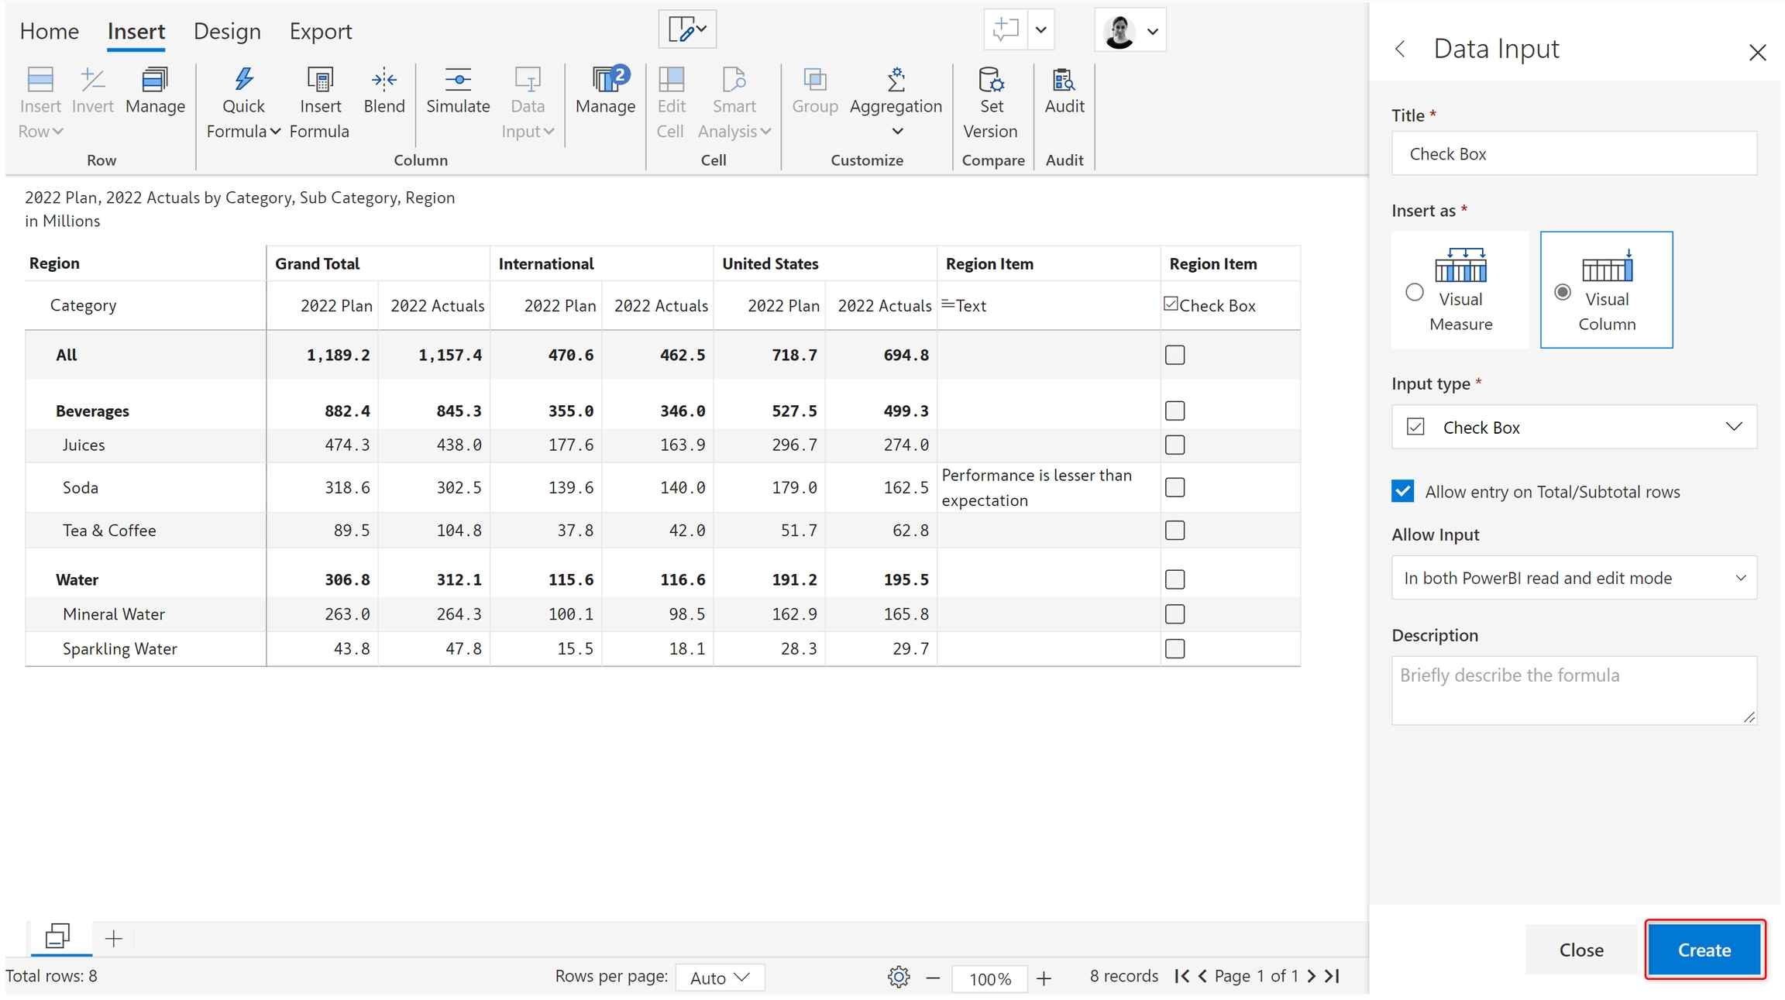Switch to the Design tab

[x=227, y=31]
